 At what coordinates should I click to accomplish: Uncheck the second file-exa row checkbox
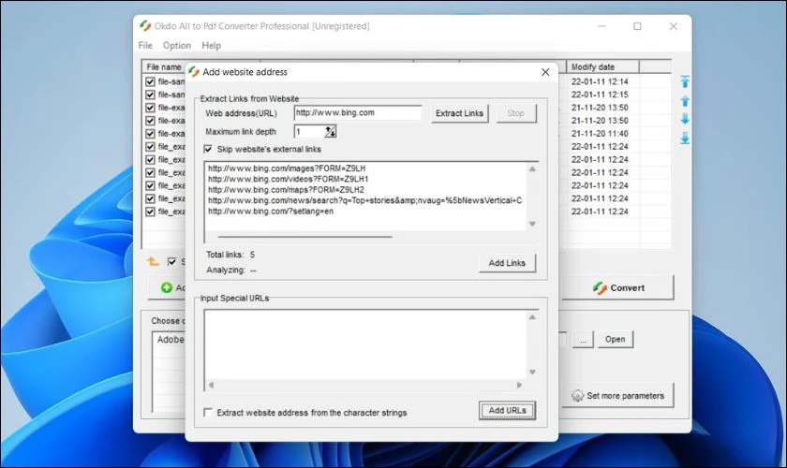pyautogui.click(x=150, y=121)
